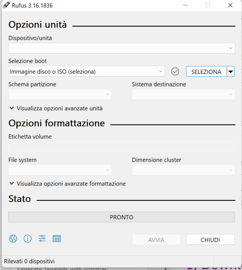Click the Etichetta volume text field
Image resolution: width=242 pixels, height=270 pixels.
[121, 147]
